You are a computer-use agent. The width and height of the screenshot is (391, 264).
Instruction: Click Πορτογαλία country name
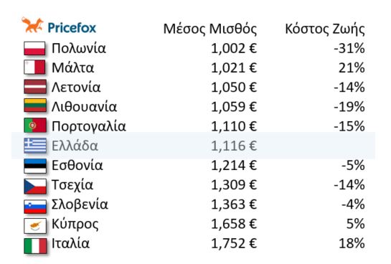click(89, 127)
